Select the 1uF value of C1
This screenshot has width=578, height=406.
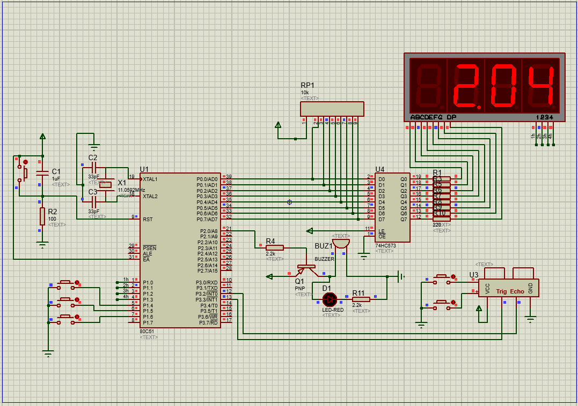[56, 179]
